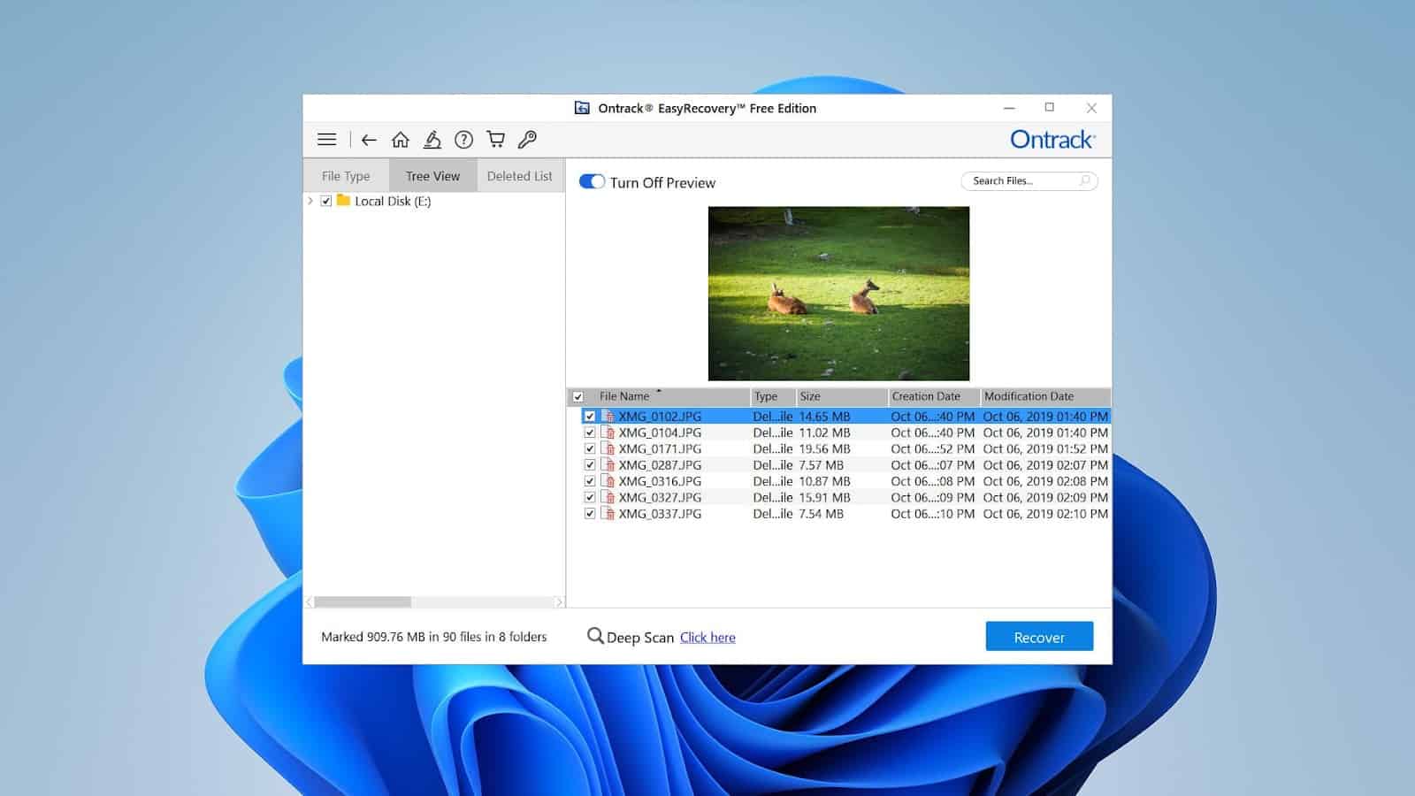The image size is (1415, 796).
Task: Click the tree panel scroll-left arrow
Action: click(309, 601)
